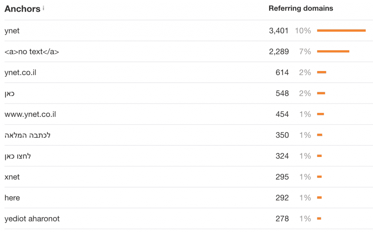Click the 454 referring domains number

coord(282,114)
